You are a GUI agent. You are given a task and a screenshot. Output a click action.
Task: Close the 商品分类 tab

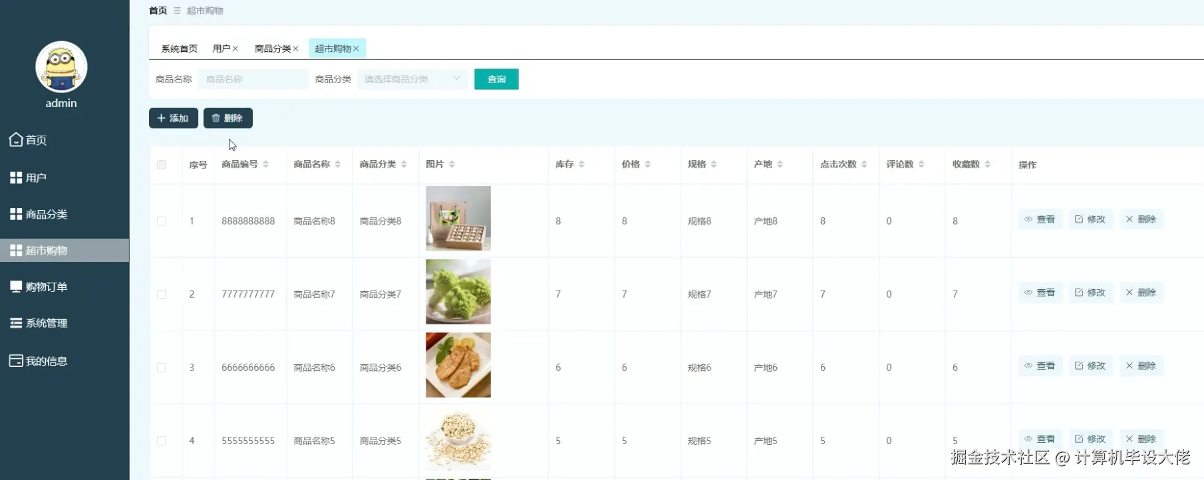(296, 49)
